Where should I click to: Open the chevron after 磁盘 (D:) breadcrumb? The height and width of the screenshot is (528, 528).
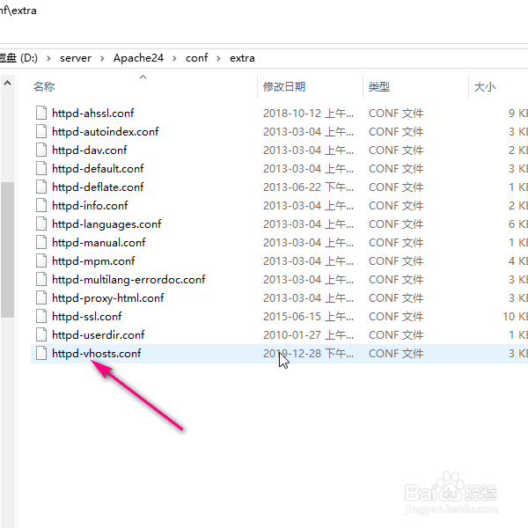pos(48,59)
